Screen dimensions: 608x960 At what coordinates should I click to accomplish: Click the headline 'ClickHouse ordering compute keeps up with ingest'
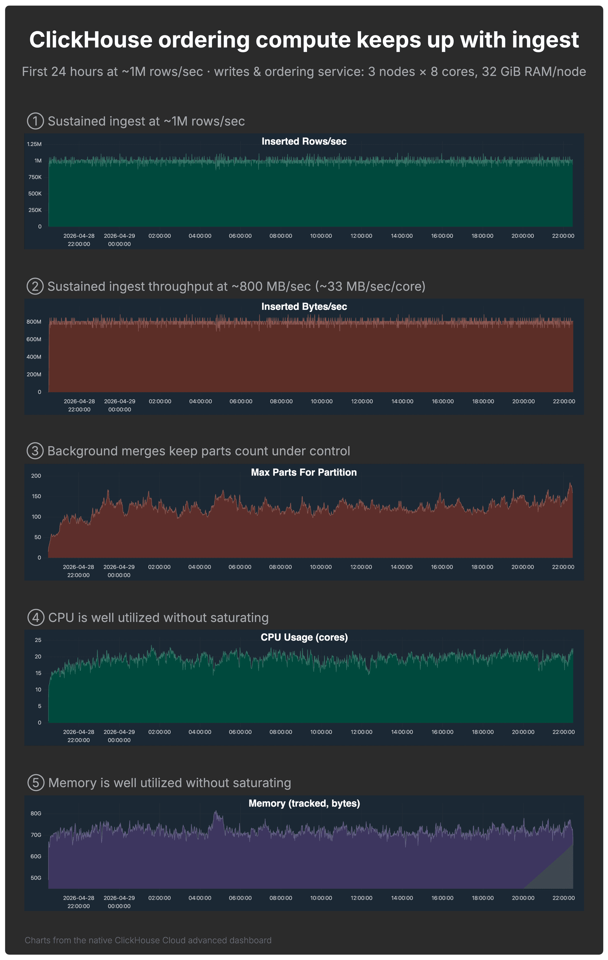[304, 40]
